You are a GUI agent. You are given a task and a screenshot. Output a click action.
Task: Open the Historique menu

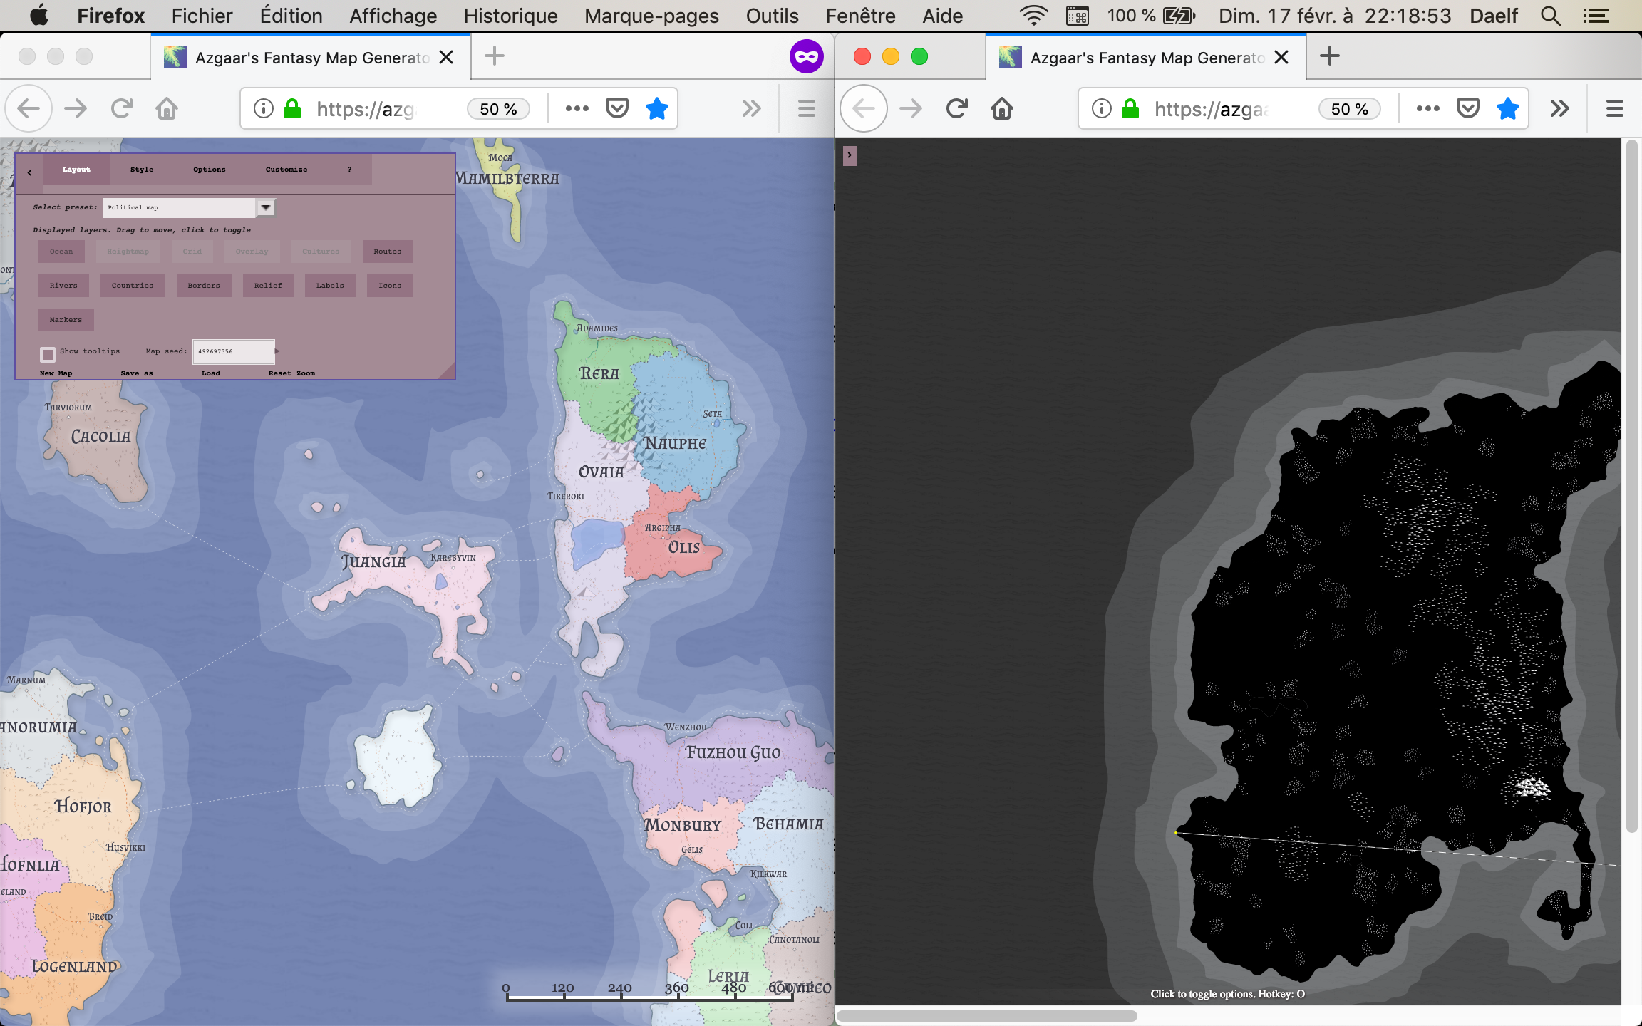[x=510, y=16]
